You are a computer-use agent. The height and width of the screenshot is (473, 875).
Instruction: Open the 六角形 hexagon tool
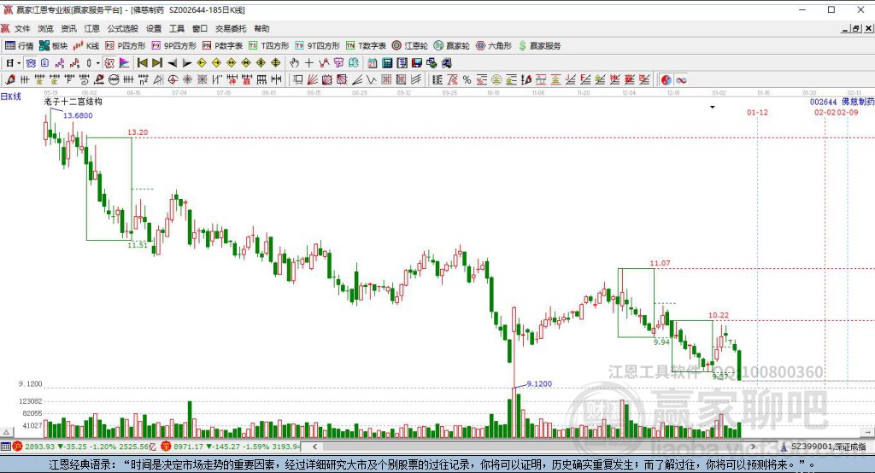494,46
